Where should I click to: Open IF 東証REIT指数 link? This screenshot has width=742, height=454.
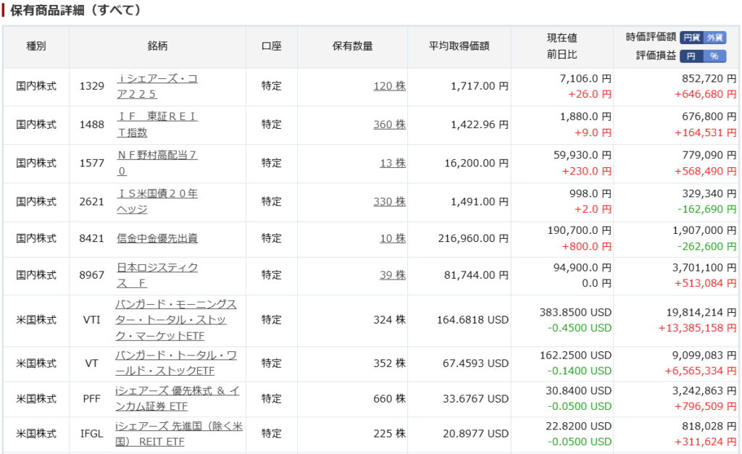(157, 125)
